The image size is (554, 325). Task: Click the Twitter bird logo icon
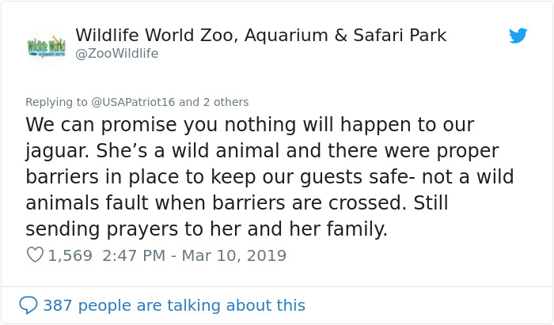pyautogui.click(x=518, y=36)
